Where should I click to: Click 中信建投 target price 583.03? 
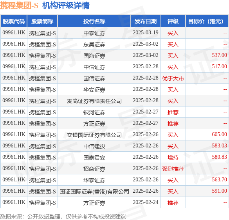click(x=219, y=146)
